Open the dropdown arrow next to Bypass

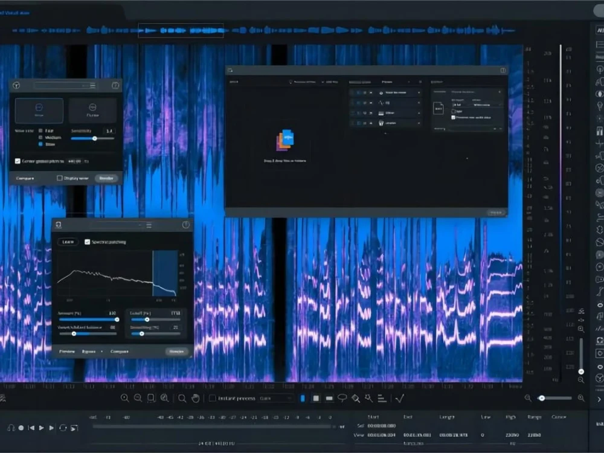(x=101, y=352)
